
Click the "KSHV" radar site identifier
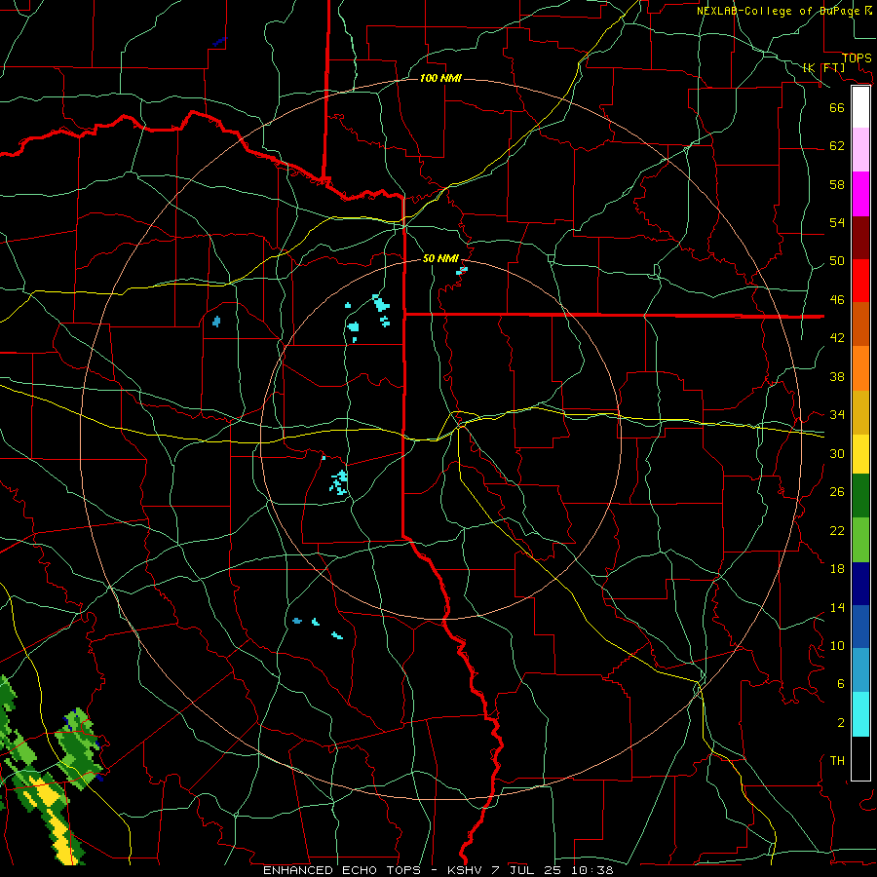[467, 870]
